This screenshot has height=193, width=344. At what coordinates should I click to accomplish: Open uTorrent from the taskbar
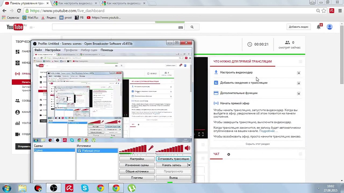pos(131,188)
